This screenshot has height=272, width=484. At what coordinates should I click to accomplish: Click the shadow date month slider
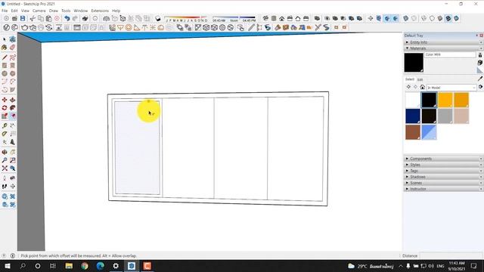186,18
